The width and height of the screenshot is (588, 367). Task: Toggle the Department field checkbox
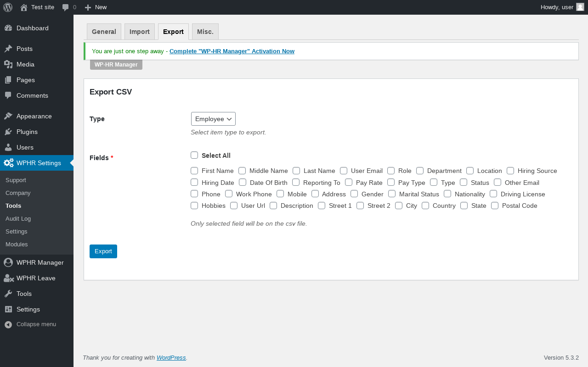(x=420, y=171)
